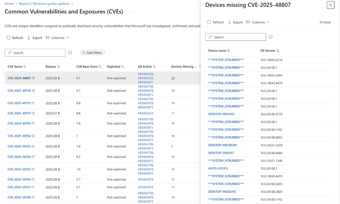Click info icon next to panel Search box

271,37
